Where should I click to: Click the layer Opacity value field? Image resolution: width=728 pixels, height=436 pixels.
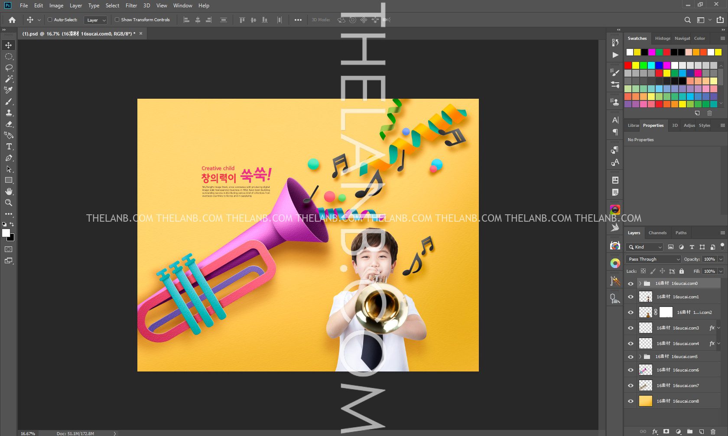point(709,259)
